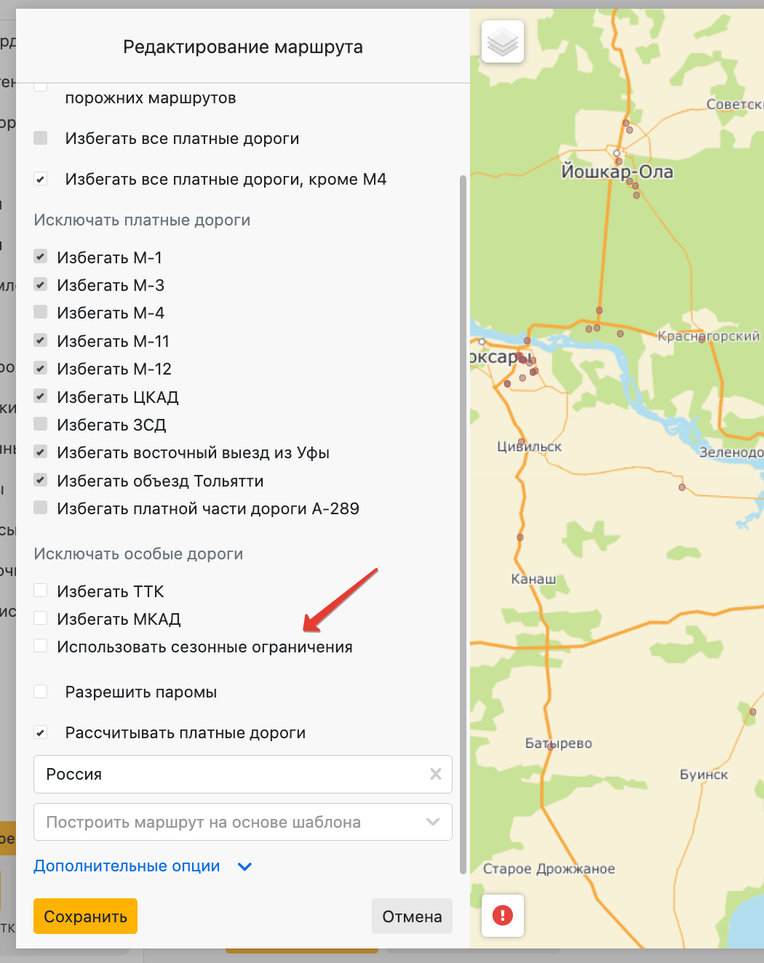Click the Исключать особые дороги heading
Viewport: 764px width, 963px height.
pyautogui.click(x=138, y=554)
